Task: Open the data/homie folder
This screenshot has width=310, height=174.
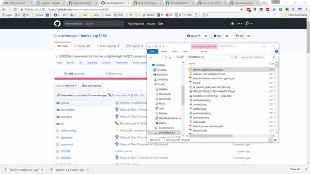Action: 68,110
